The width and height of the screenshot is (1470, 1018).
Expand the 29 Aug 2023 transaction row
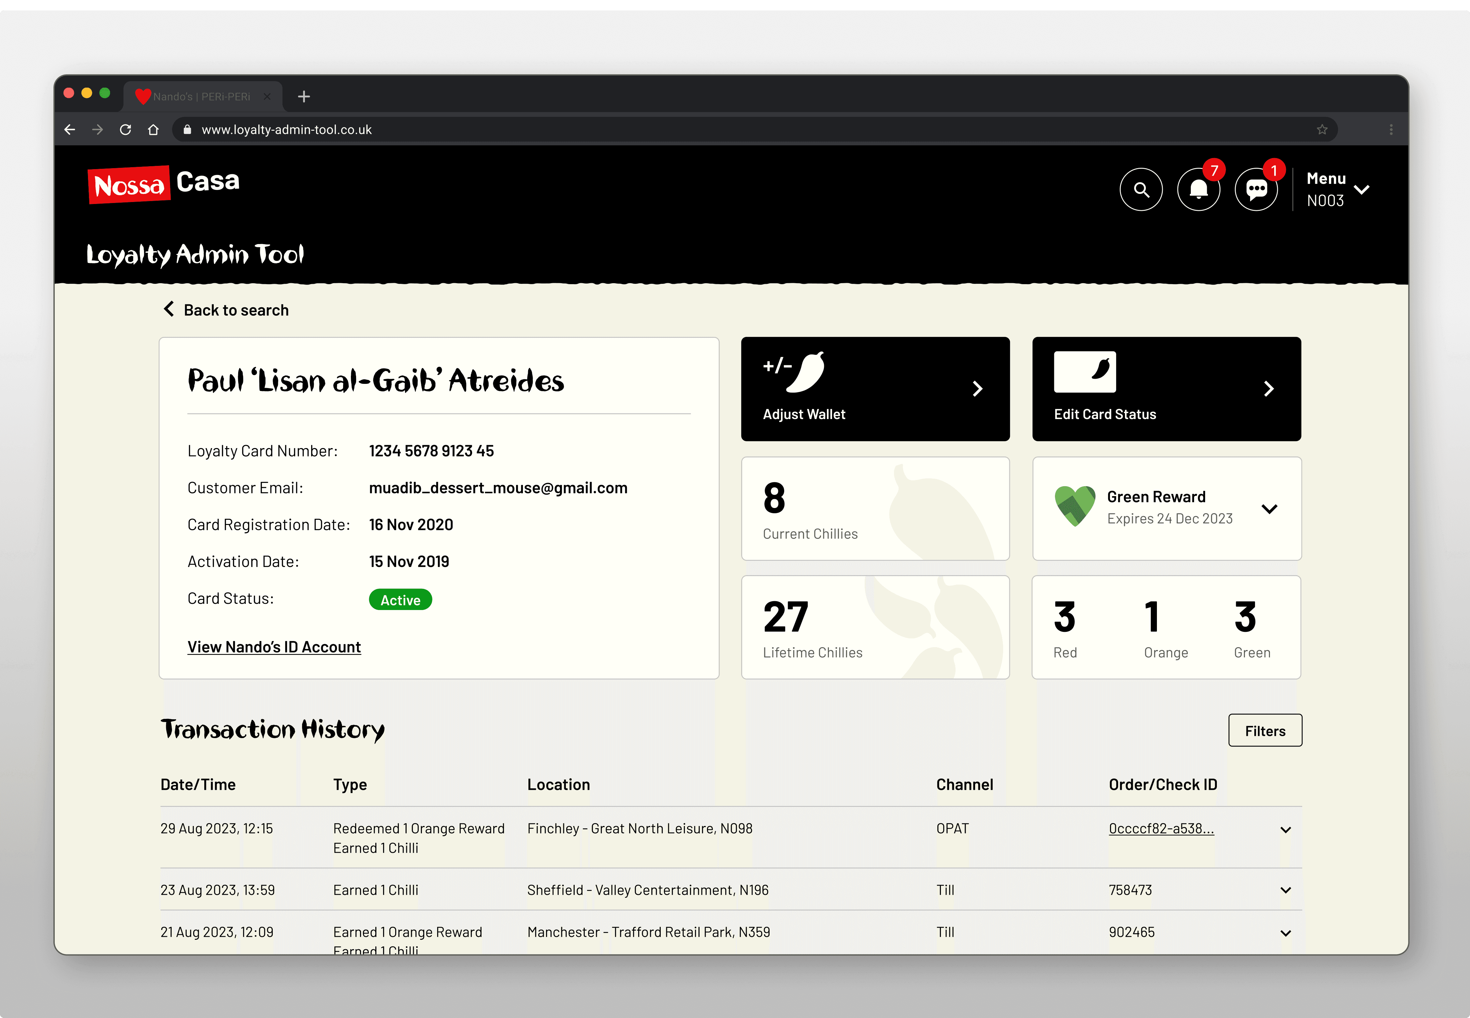tap(1285, 830)
